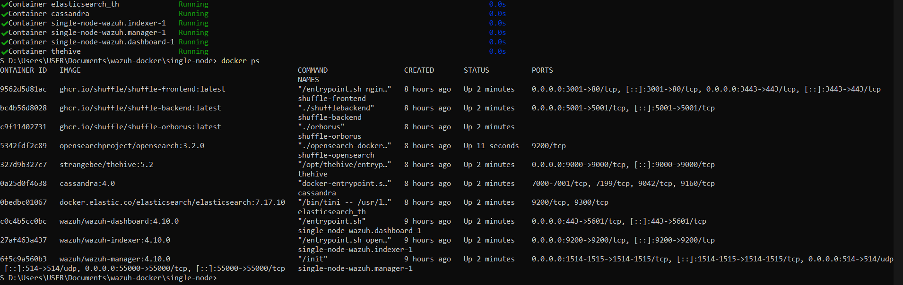903x285 pixels.
Task: Click container ID 27af463a437
Action: 23,240
